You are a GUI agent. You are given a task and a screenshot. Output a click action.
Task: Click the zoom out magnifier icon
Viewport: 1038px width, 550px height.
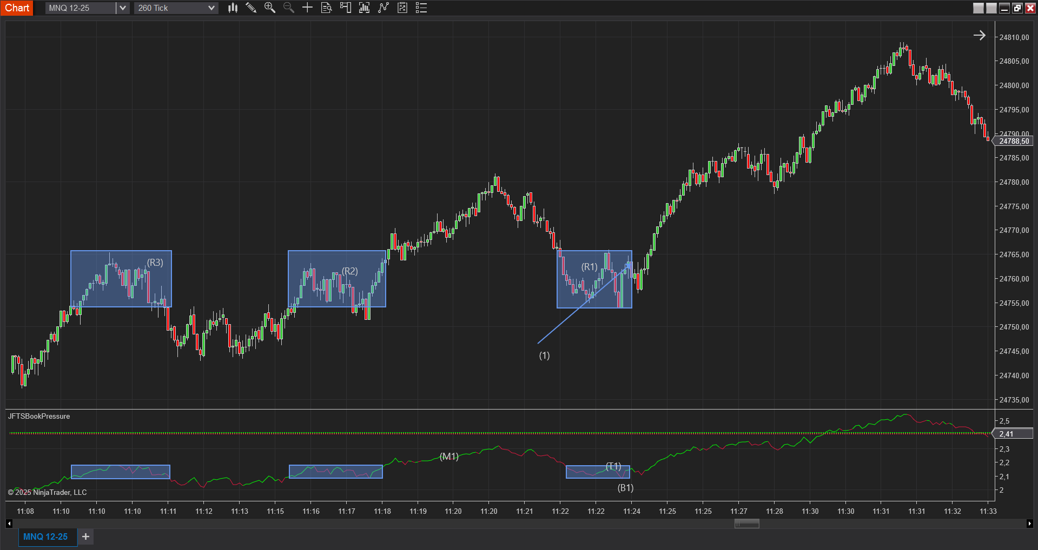288,8
